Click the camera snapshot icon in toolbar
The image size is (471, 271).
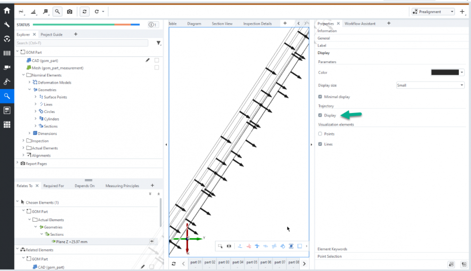70,11
